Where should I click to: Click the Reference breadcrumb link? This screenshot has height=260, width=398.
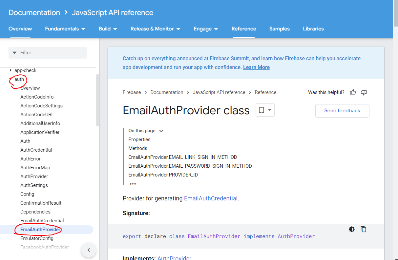click(x=265, y=92)
